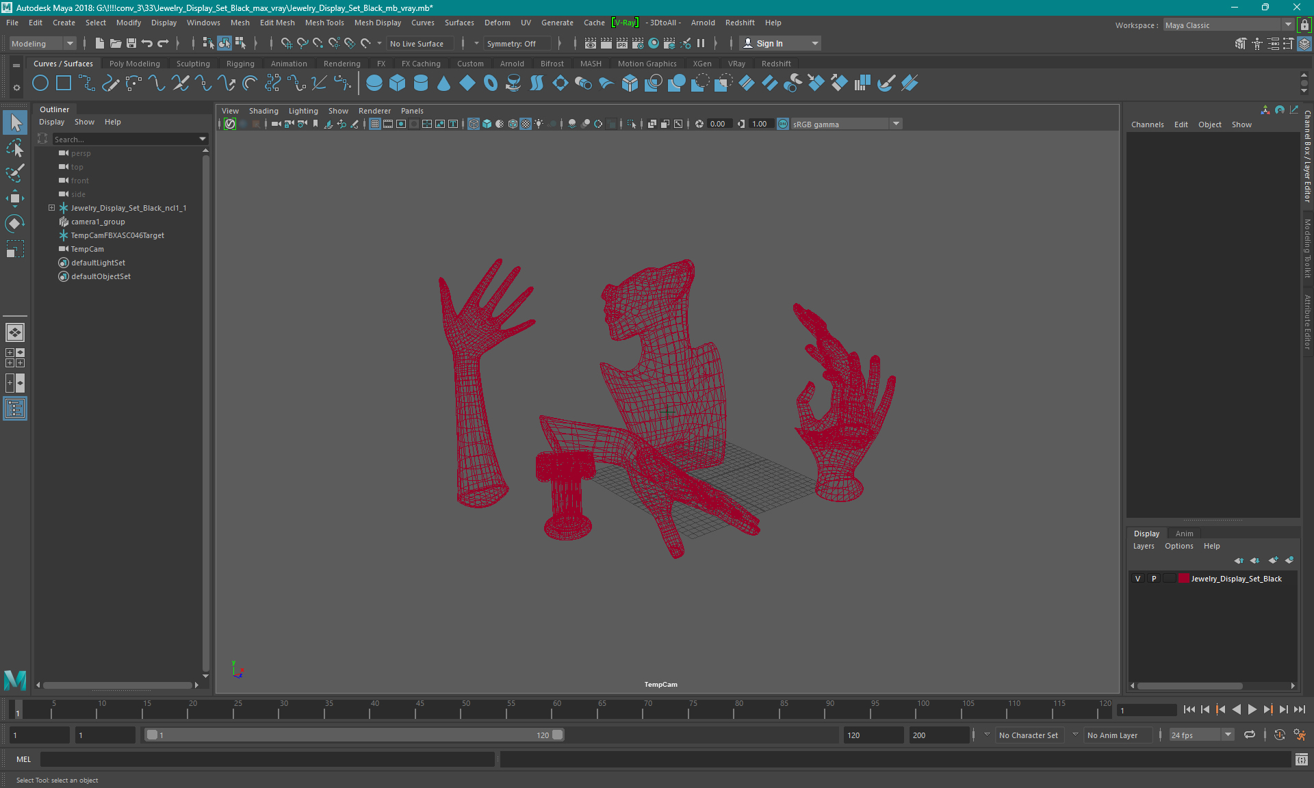Activate the Scale tool
1314x788 pixels.
[15, 249]
